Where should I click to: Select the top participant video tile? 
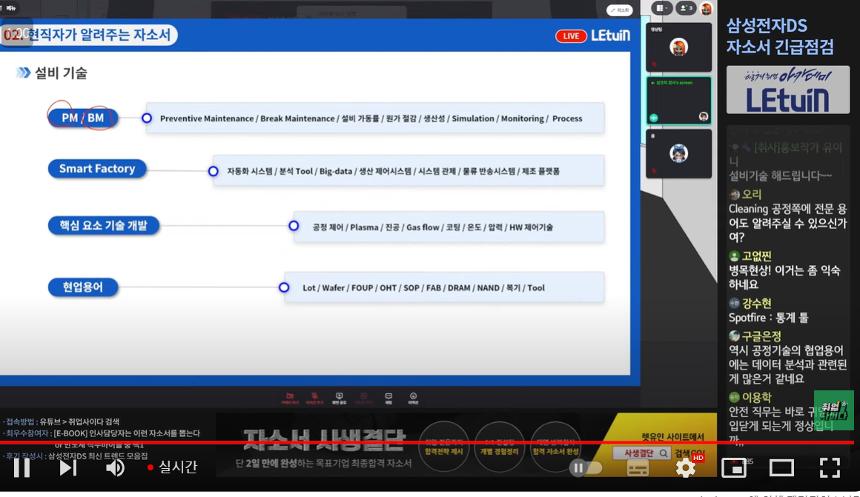pyautogui.click(x=678, y=47)
